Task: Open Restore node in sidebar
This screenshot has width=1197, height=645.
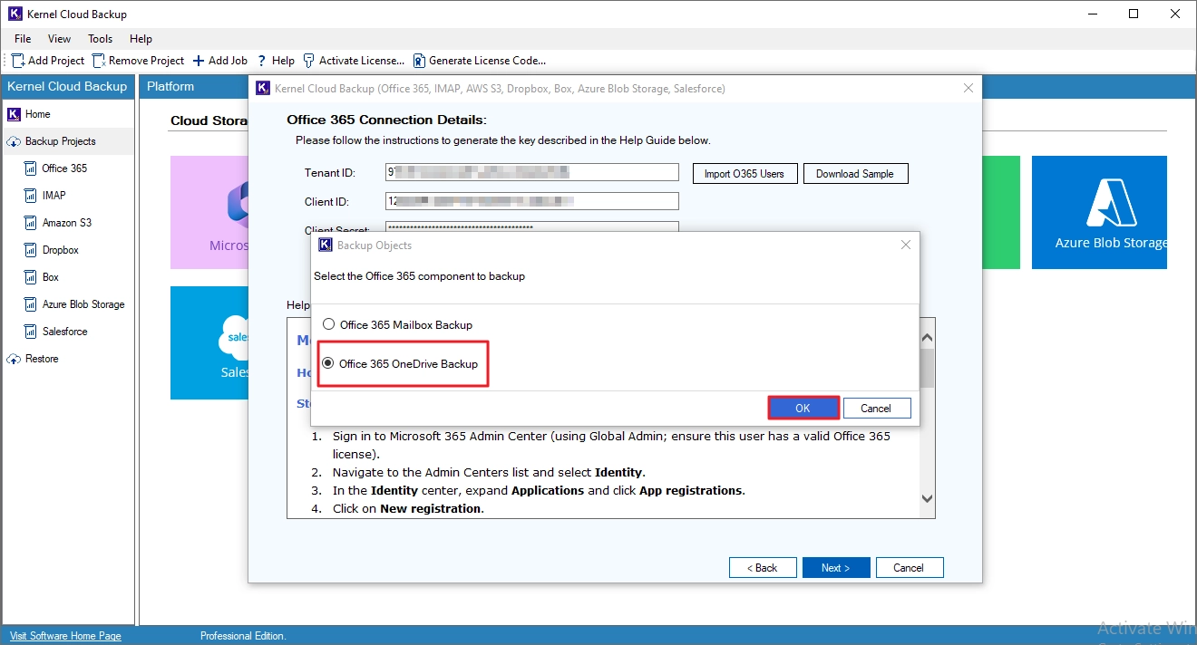Action: (x=42, y=359)
